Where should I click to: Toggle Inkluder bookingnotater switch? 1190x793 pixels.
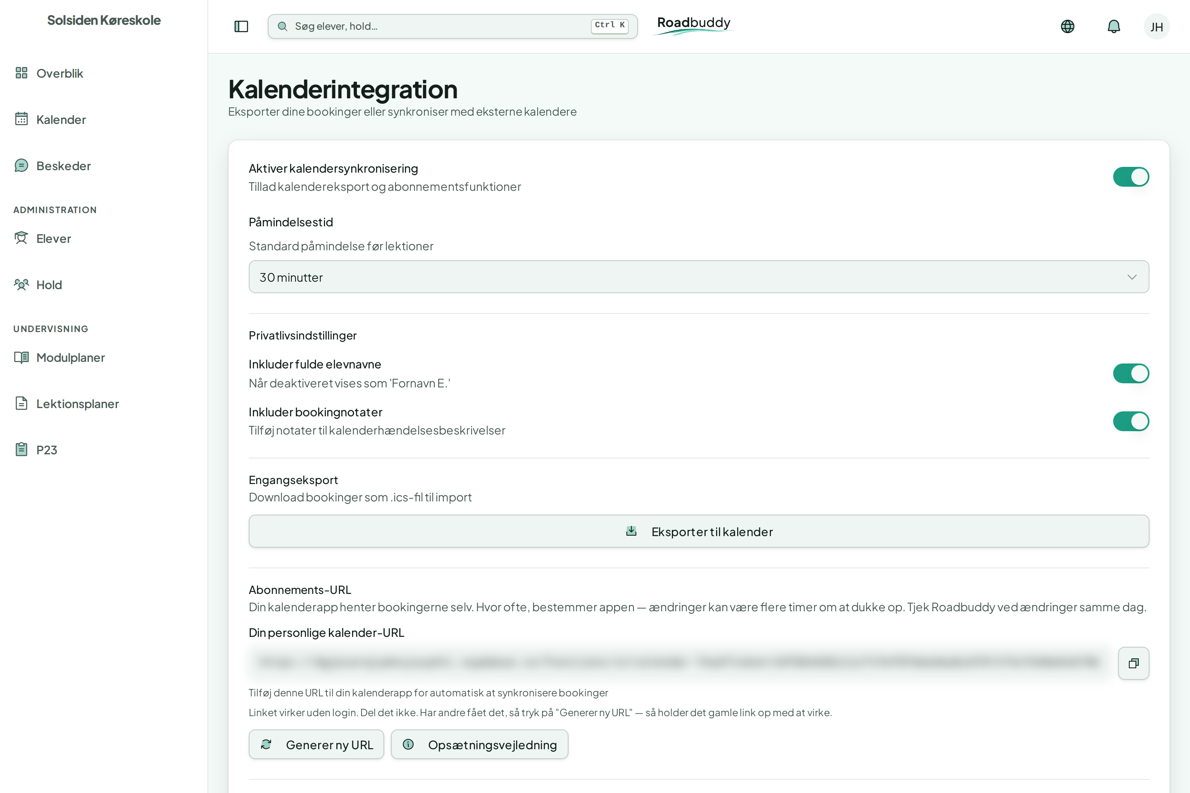(x=1131, y=421)
